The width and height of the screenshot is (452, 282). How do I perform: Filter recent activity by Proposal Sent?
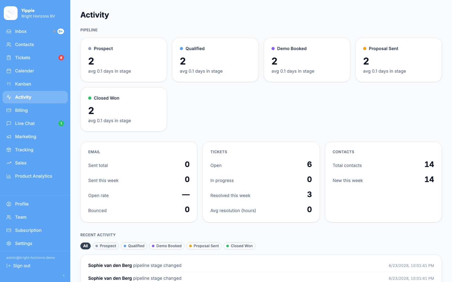[204, 246]
